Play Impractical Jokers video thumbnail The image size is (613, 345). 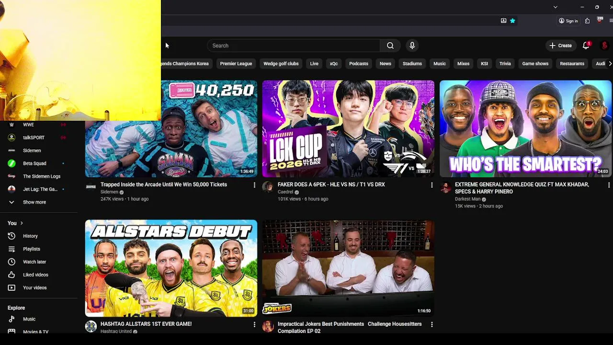point(348,268)
